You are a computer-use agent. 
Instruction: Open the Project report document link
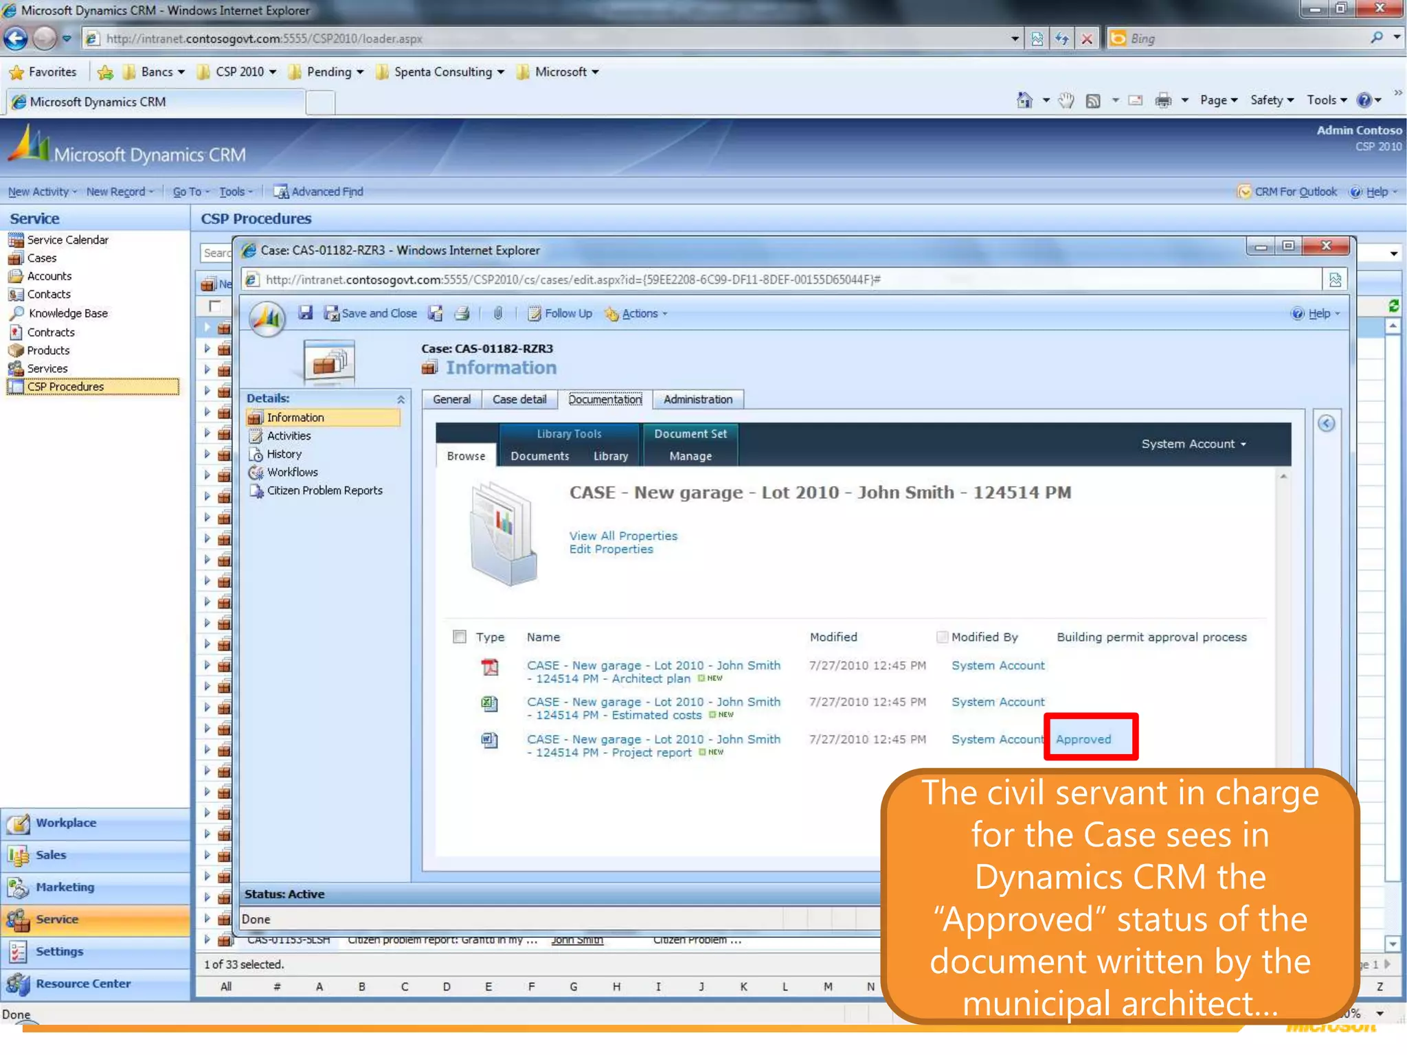[x=653, y=746]
